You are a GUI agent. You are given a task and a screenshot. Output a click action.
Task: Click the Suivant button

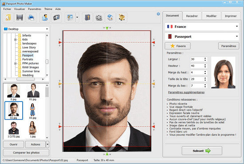point(202,151)
